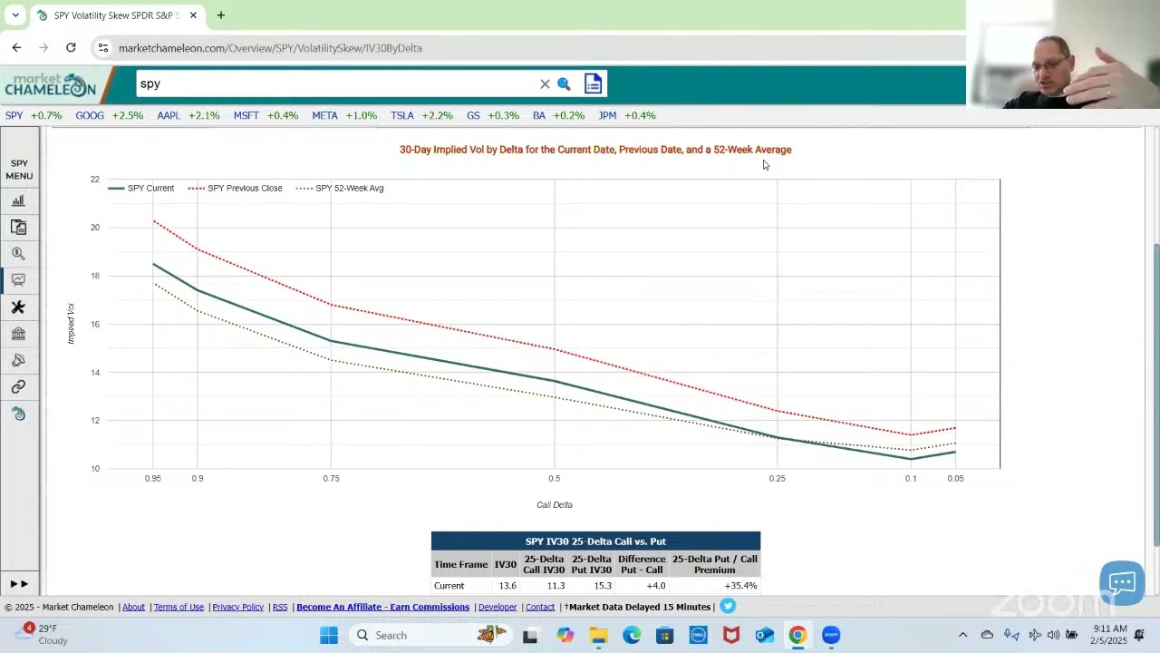Open Microsoft Edge from taskbar

632,635
